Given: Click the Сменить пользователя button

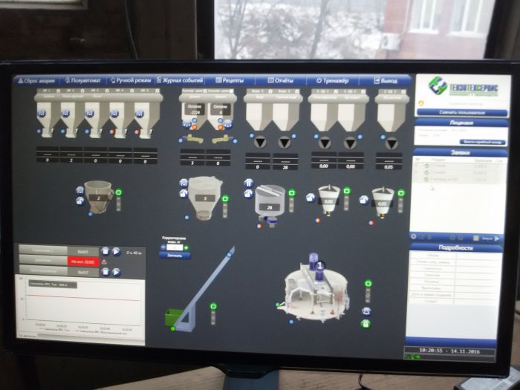Looking at the screenshot, I should (x=461, y=112).
